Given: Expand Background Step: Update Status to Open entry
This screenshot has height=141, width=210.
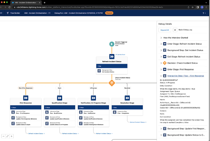Looking at the screenshot, I should tap(161, 135).
